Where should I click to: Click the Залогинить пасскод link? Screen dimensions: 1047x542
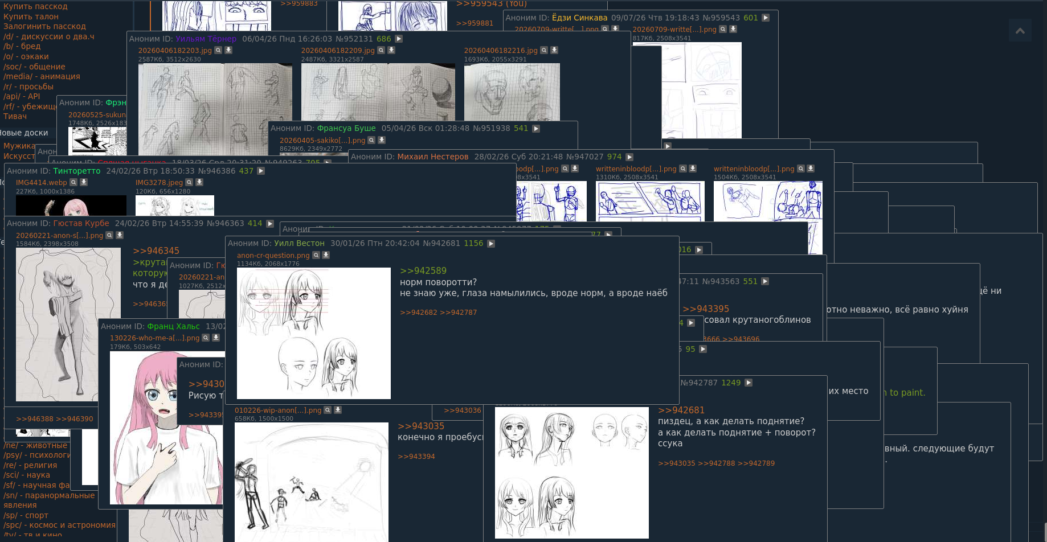(x=44, y=26)
